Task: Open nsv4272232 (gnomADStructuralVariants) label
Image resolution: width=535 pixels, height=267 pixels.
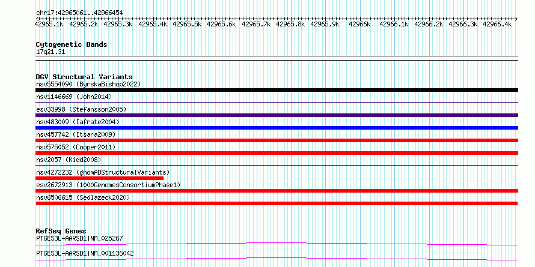Action: [103, 172]
